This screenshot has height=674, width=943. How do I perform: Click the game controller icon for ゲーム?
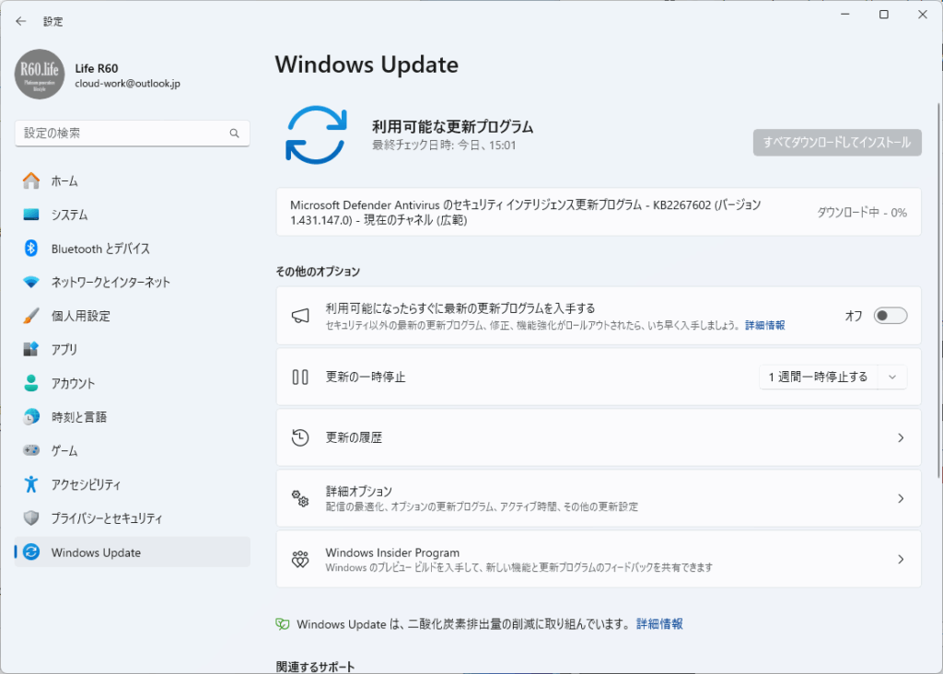[x=31, y=451]
